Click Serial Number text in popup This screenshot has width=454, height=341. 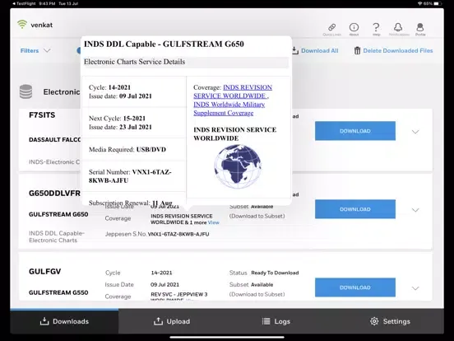coord(130,176)
